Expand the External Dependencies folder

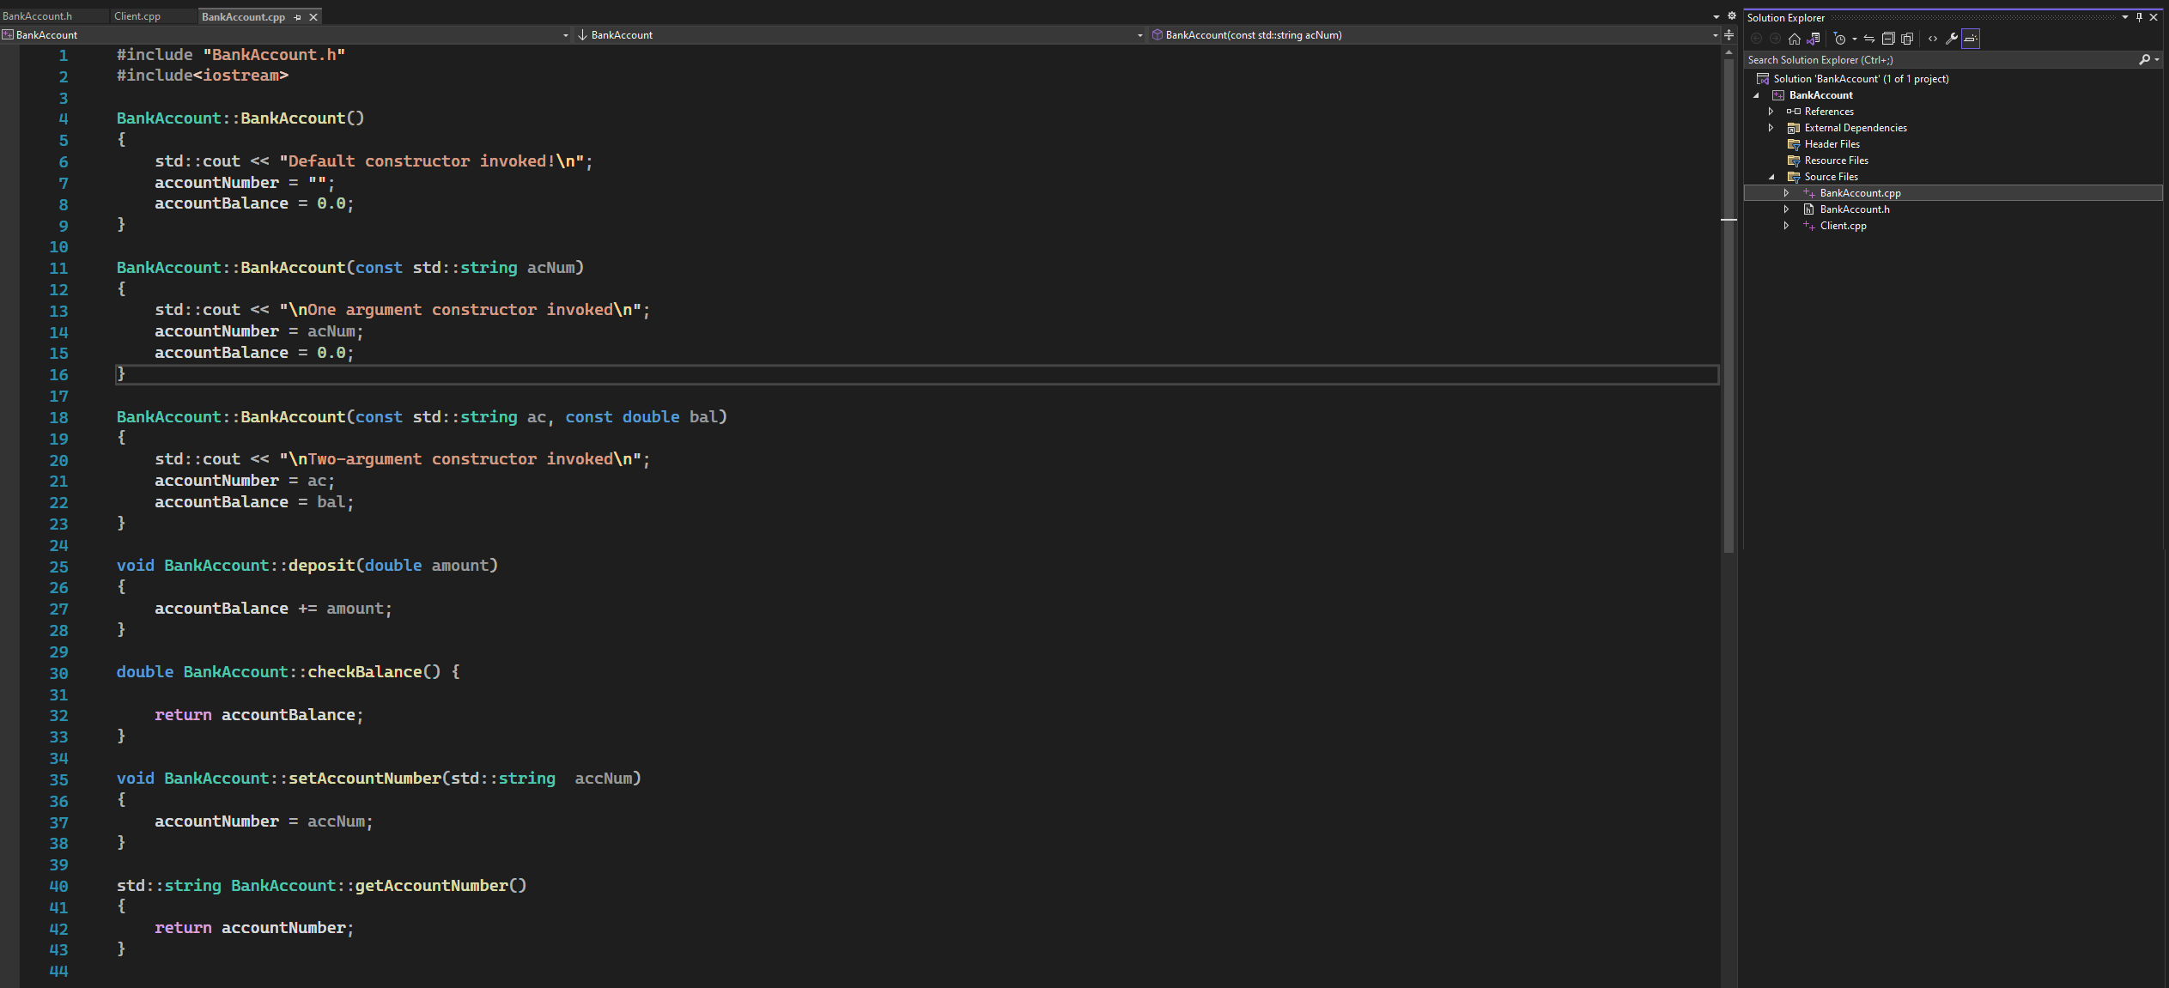(1772, 127)
